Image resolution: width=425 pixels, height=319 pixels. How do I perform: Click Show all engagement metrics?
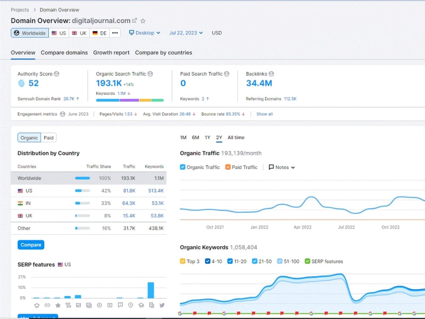click(x=264, y=114)
